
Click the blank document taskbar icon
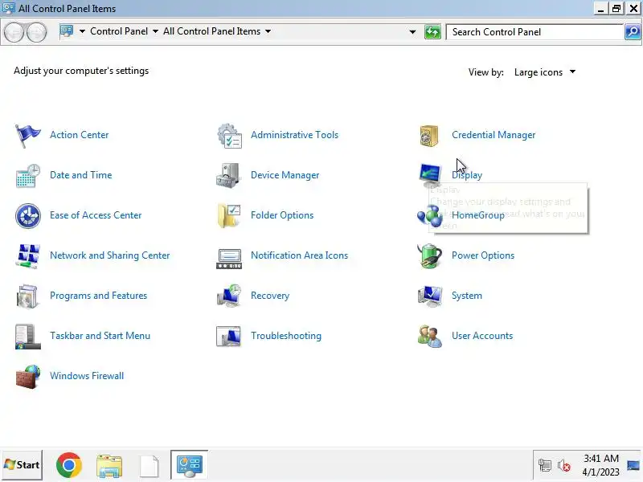point(149,466)
